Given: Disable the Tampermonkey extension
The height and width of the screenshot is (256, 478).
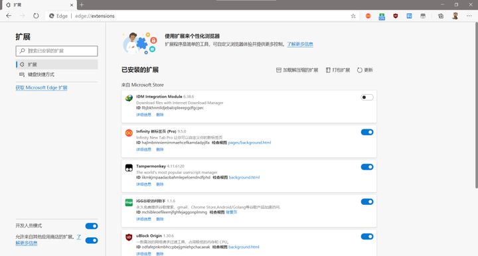Looking at the screenshot, I should click(x=367, y=167).
